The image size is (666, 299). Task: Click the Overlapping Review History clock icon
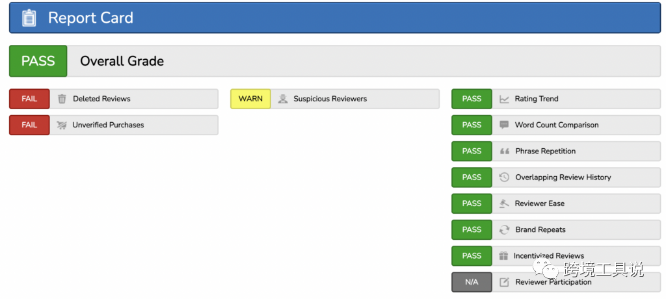click(x=504, y=177)
